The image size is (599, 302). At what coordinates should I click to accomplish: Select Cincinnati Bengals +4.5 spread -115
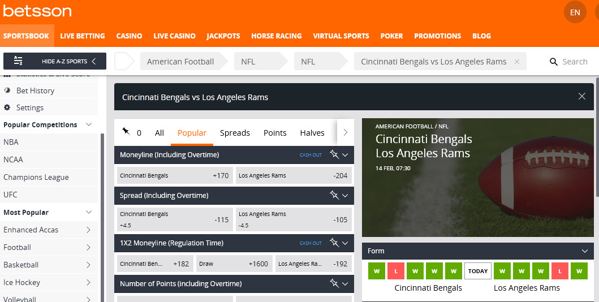tap(175, 219)
